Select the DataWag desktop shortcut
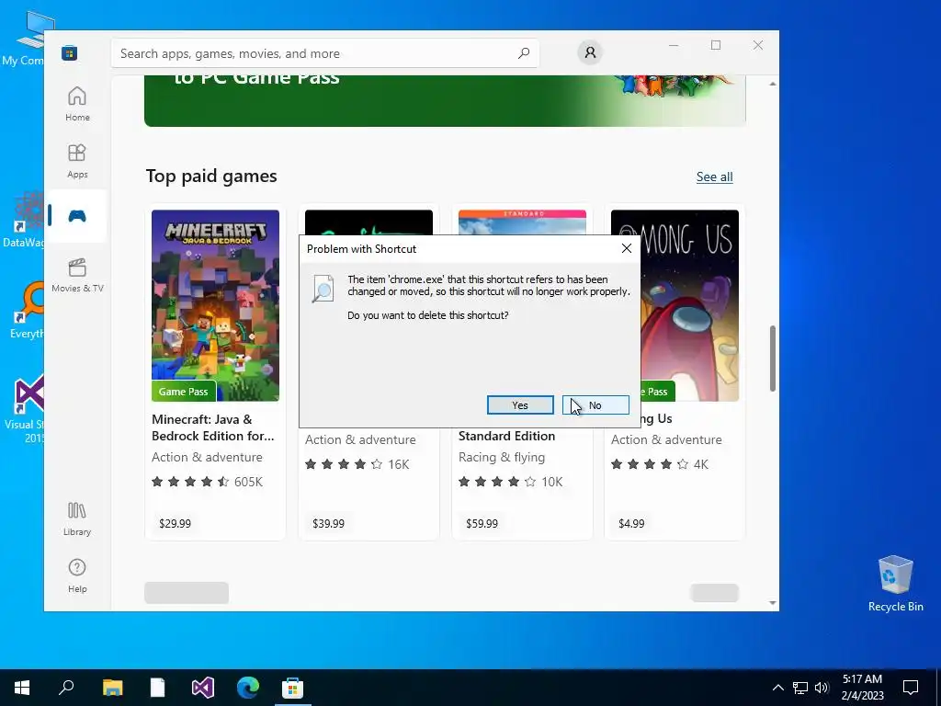Screen dimensions: 941x706 click(x=23, y=220)
